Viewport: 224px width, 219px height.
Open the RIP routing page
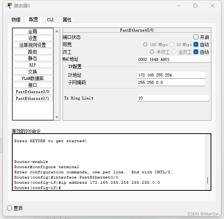[x=33, y=65]
